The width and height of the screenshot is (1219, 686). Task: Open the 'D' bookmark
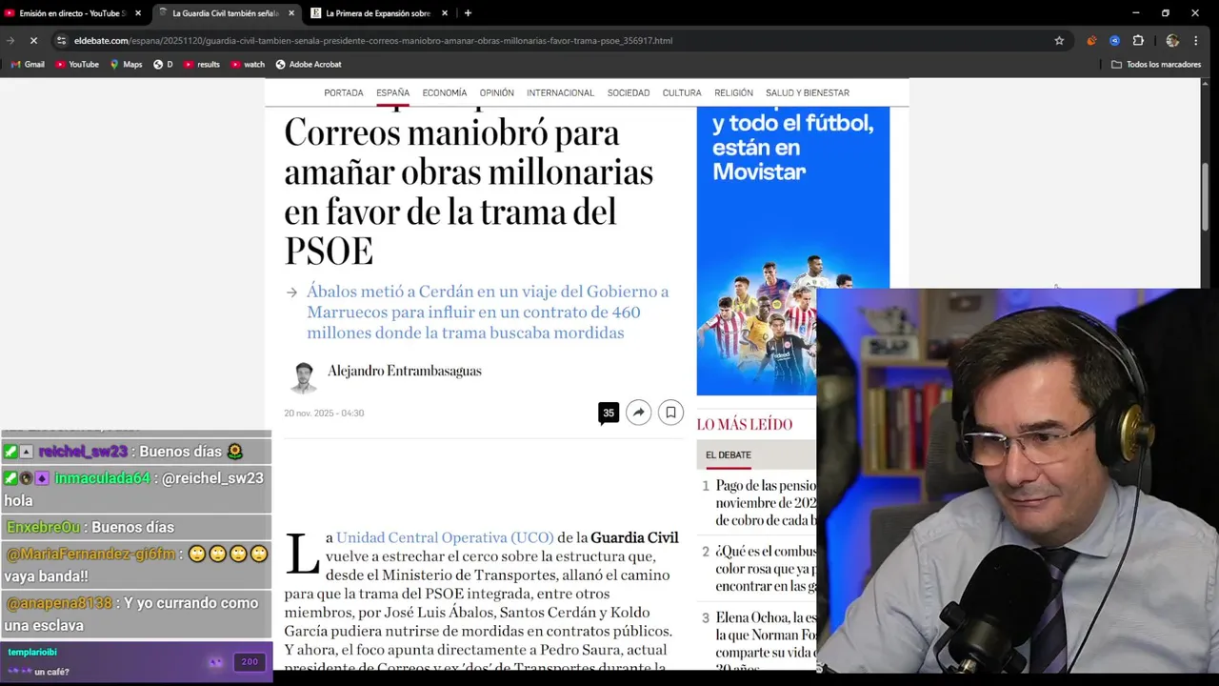pyautogui.click(x=163, y=65)
